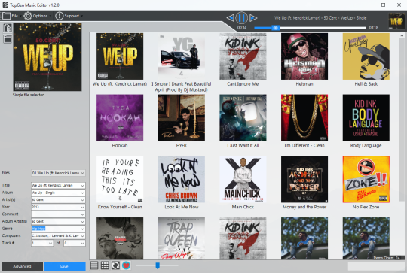Open the Artist(s) dropdown
The width and height of the screenshot is (407, 273).
[x=83, y=200]
